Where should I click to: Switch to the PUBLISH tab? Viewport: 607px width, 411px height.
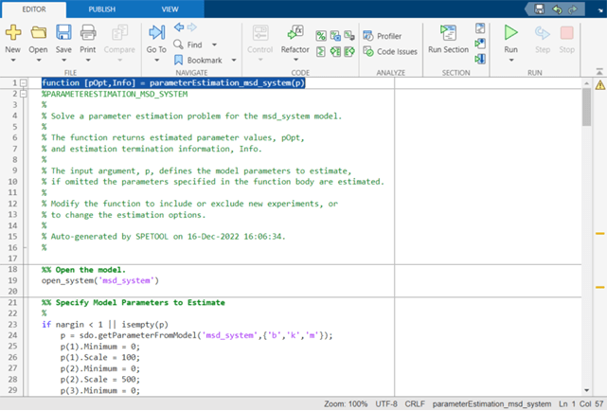point(101,8)
